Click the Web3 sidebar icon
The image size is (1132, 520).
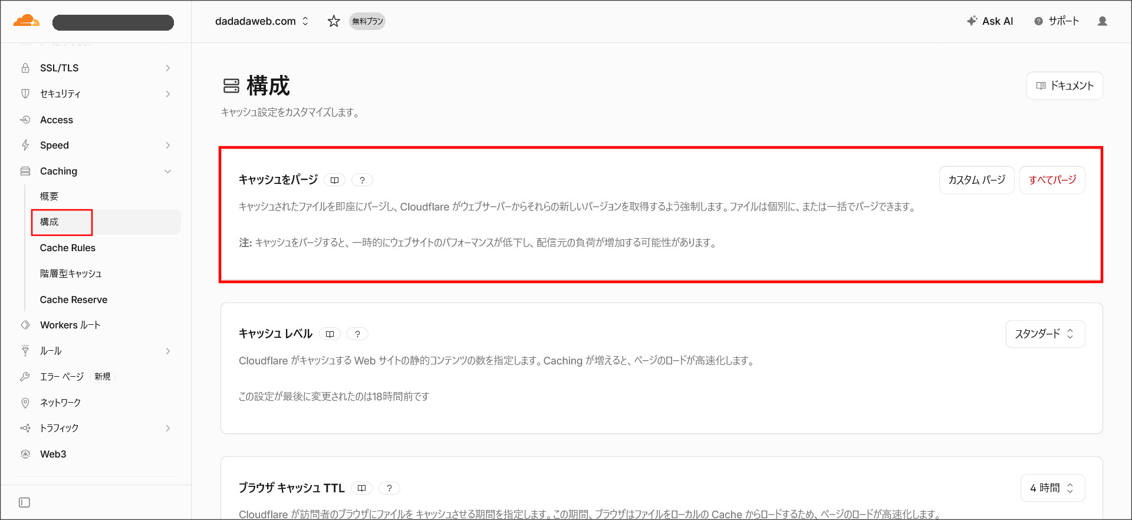(x=25, y=454)
